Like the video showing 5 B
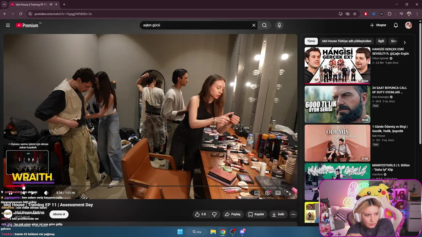Screen dimensions: 422x237 click(x=200, y=214)
